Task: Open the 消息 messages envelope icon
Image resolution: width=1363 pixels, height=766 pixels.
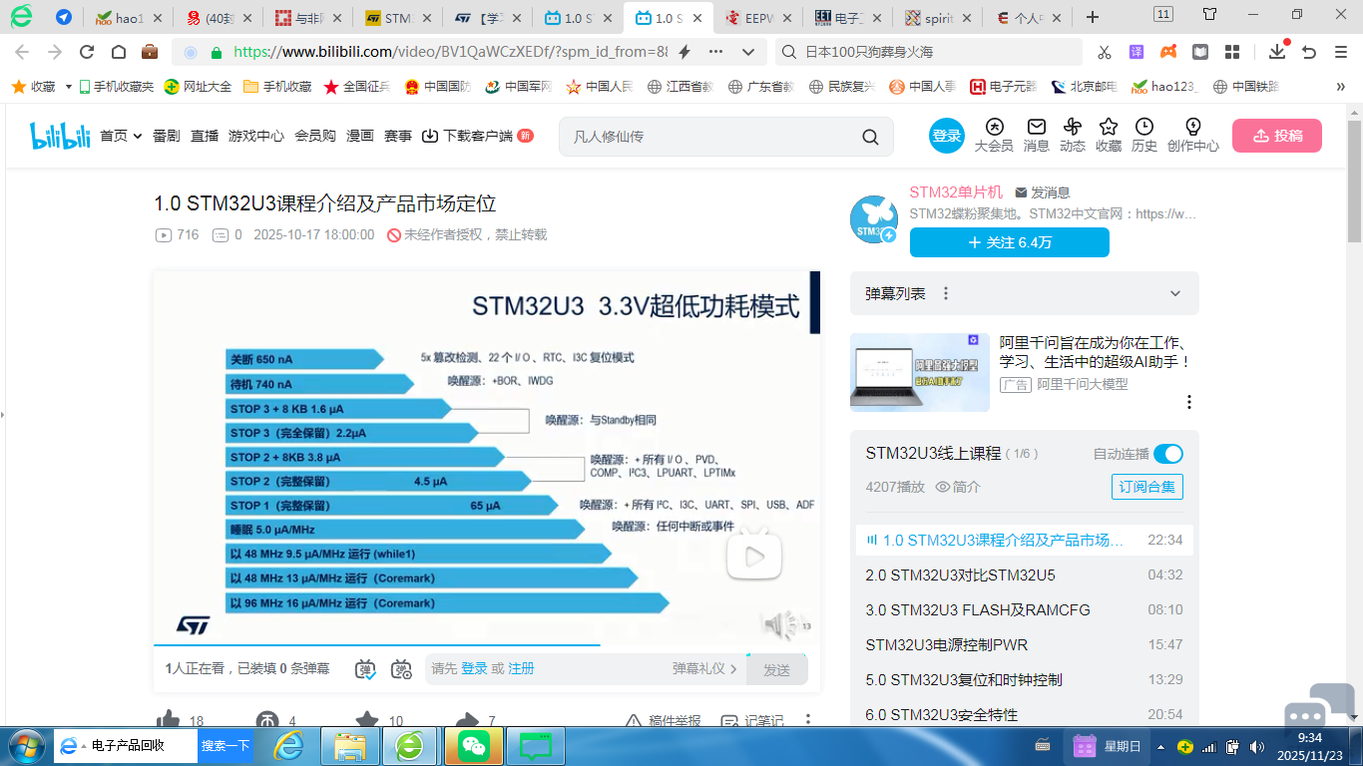Action: click(1037, 128)
